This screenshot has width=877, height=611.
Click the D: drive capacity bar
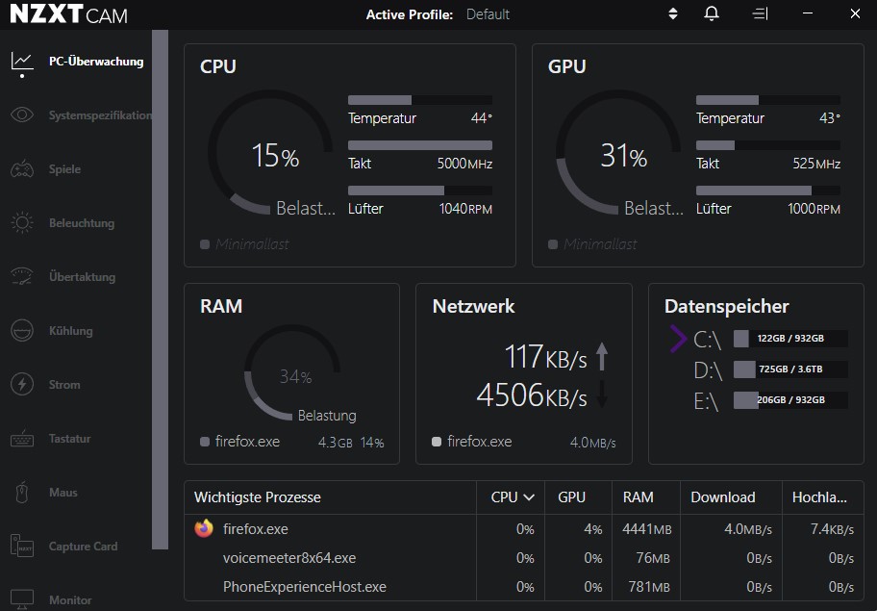click(789, 369)
